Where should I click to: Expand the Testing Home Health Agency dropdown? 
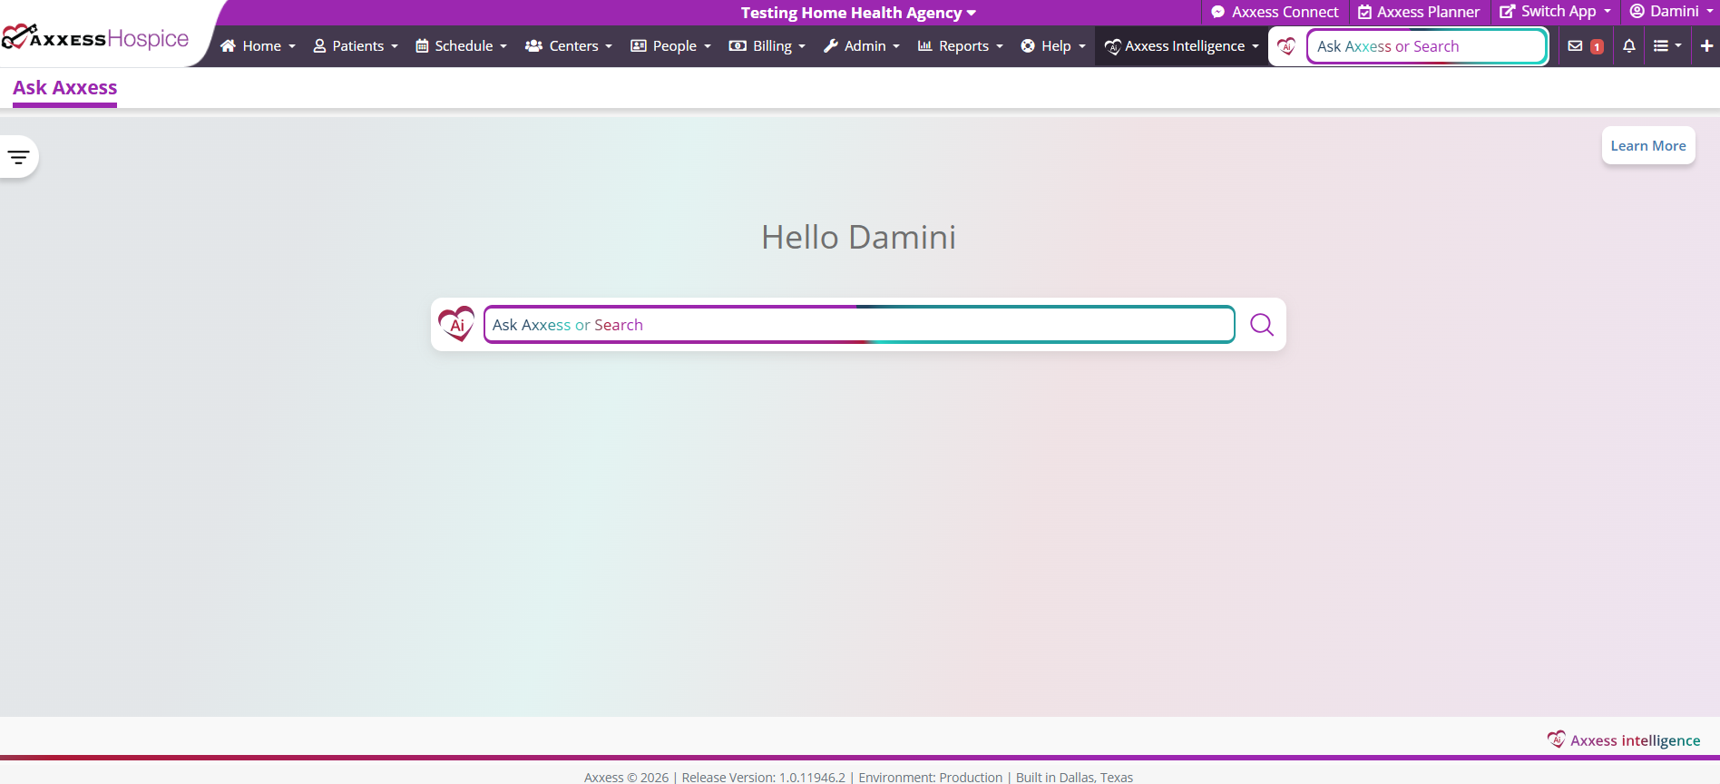click(x=857, y=13)
